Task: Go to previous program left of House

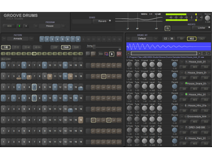Action: click(36, 26)
